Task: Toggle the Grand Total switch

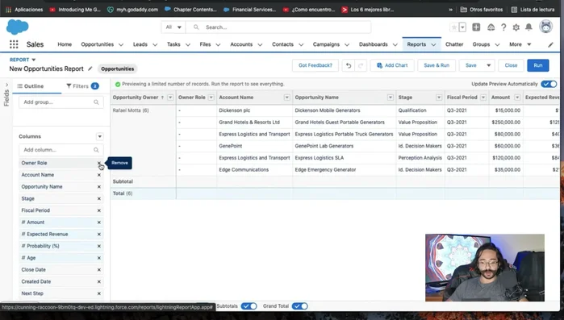Action: [299, 306]
